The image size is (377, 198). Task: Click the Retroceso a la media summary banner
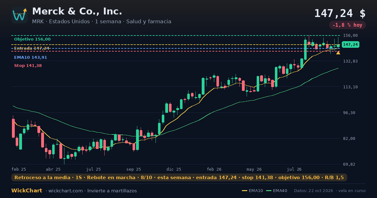click(x=179, y=178)
